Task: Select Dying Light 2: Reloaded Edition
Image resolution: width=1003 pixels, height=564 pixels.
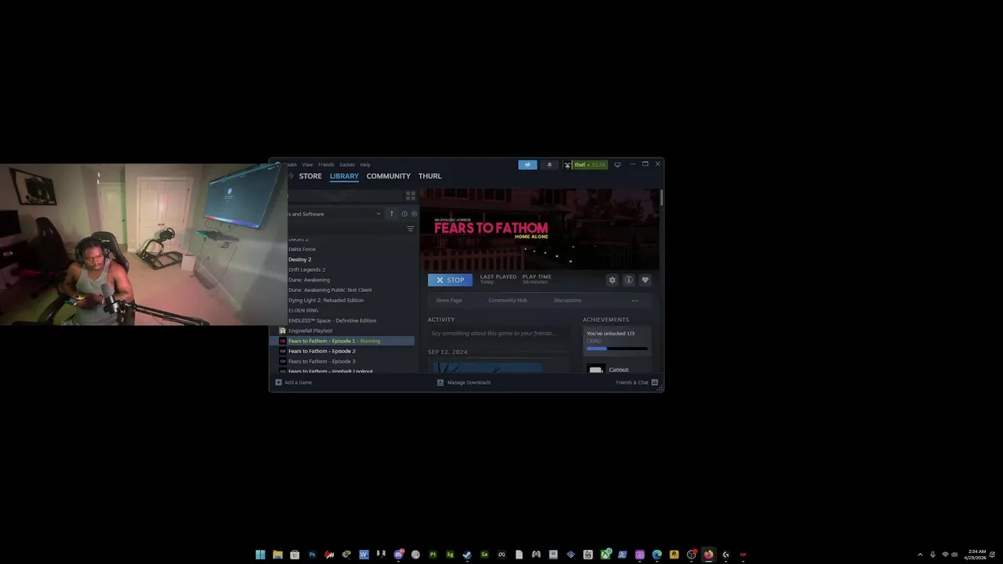Action: [326, 300]
